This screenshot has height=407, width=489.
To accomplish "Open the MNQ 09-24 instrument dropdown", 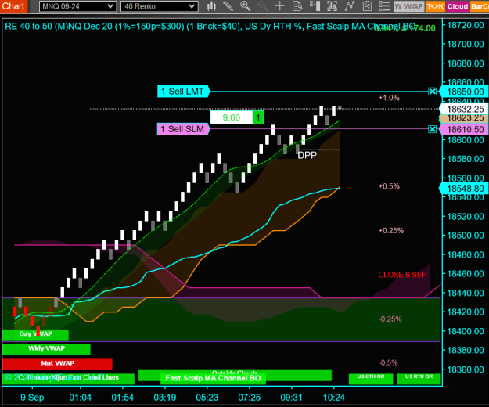I will click(x=77, y=6).
